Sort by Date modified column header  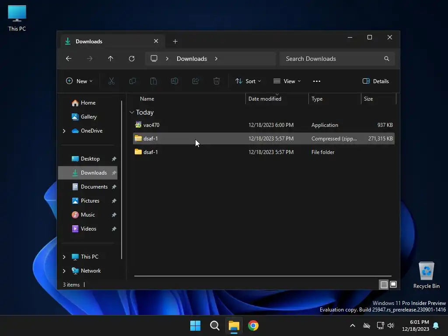pos(277,99)
